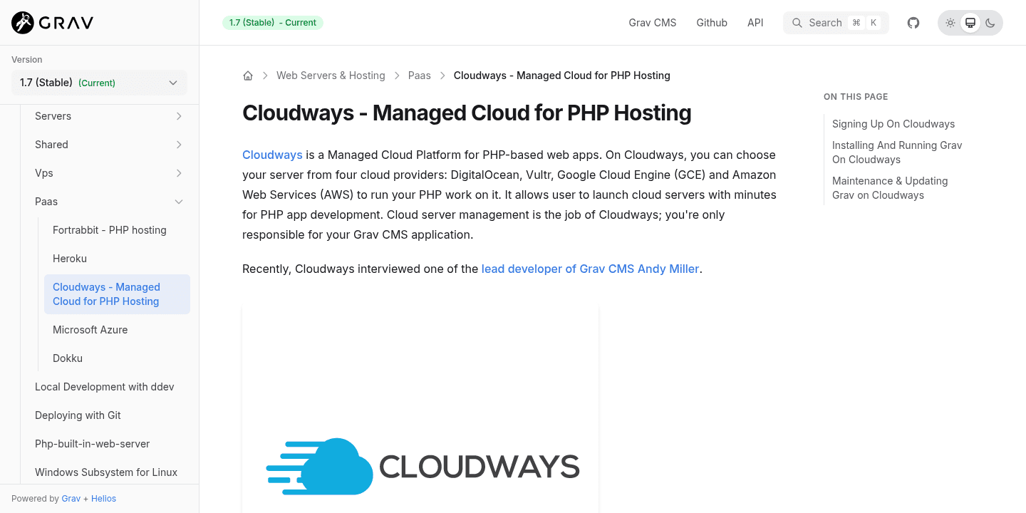The width and height of the screenshot is (1026, 513).
Task: Click the Grav logo in the header
Action: [x=53, y=23]
